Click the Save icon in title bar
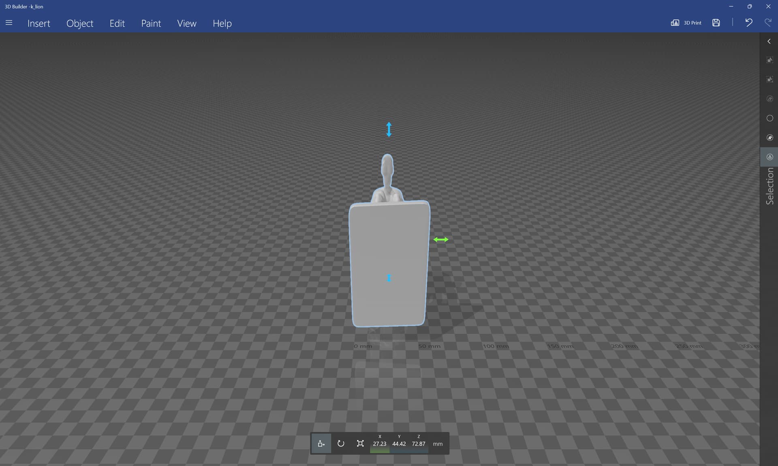This screenshot has width=778, height=466. tap(716, 23)
